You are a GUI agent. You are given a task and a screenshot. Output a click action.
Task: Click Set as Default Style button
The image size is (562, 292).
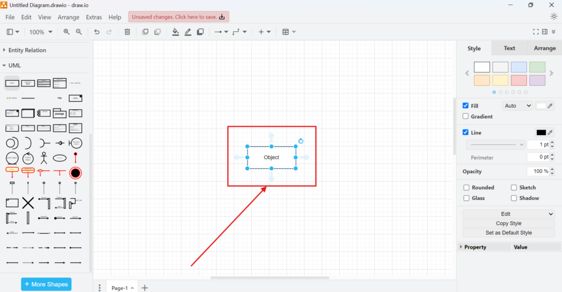click(508, 233)
